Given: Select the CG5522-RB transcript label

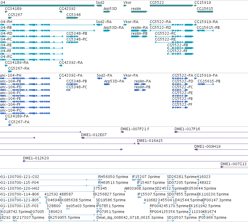Looking at the screenshot, I should tap(177, 45).
